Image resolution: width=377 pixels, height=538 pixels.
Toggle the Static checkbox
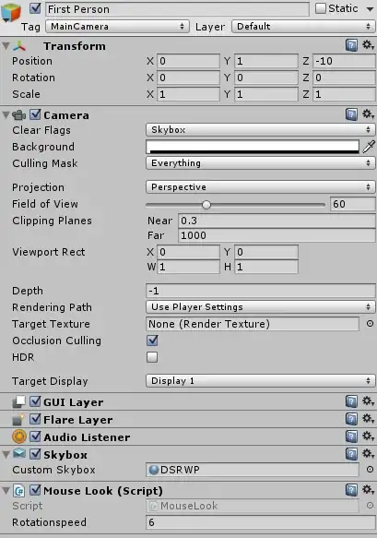tap(321, 8)
